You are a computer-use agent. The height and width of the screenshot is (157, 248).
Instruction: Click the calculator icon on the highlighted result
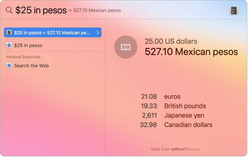9,32
